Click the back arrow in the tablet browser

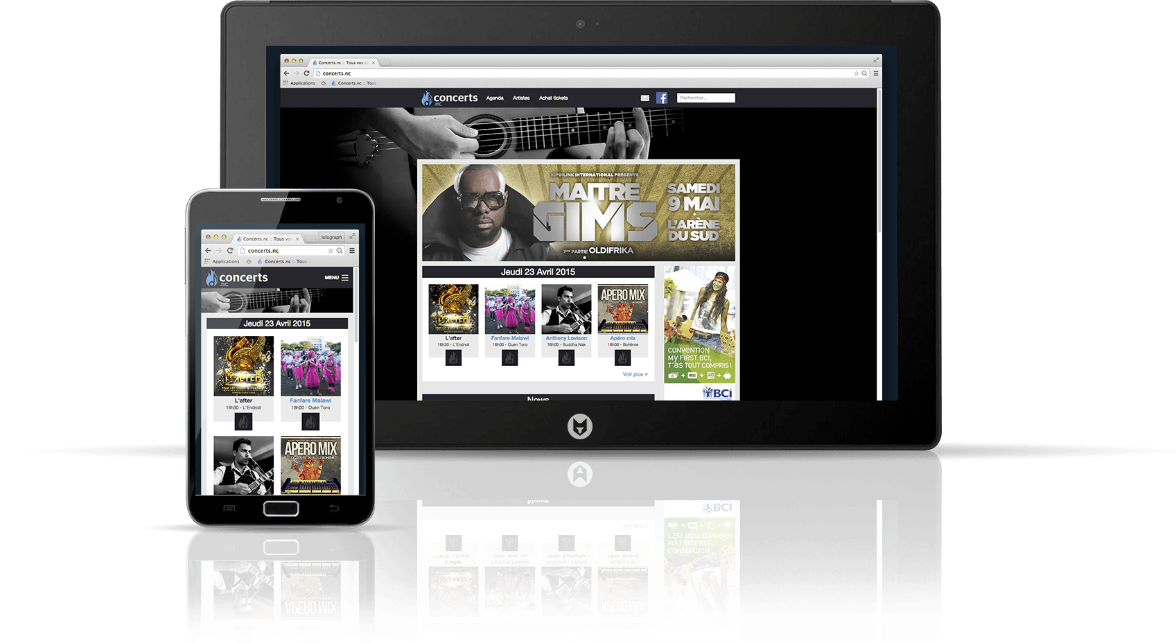click(x=286, y=73)
